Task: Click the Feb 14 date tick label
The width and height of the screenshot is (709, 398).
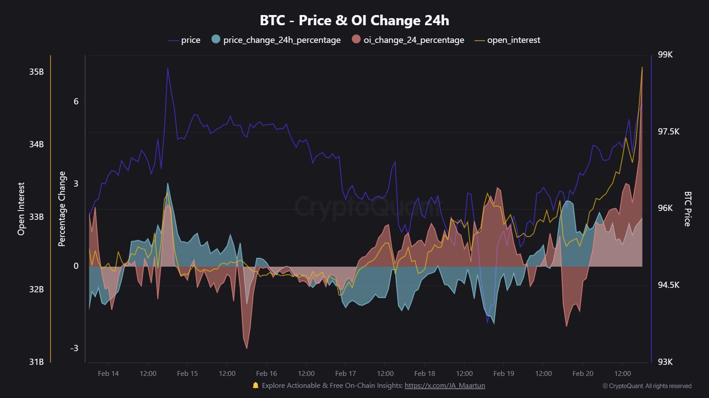Action: [108, 374]
